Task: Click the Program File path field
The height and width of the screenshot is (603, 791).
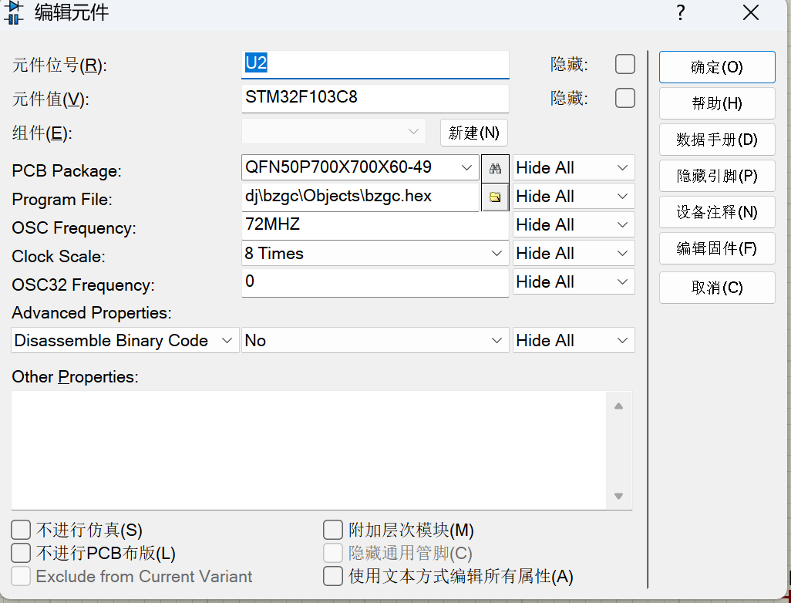Action: tap(360, 197)
